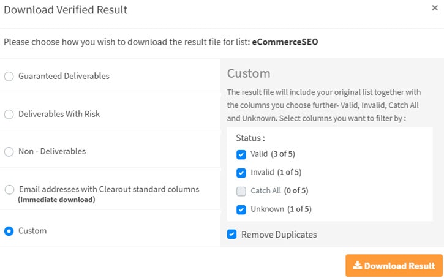
Task: Click the download arrow icon on button
Action: pos(357,266)
